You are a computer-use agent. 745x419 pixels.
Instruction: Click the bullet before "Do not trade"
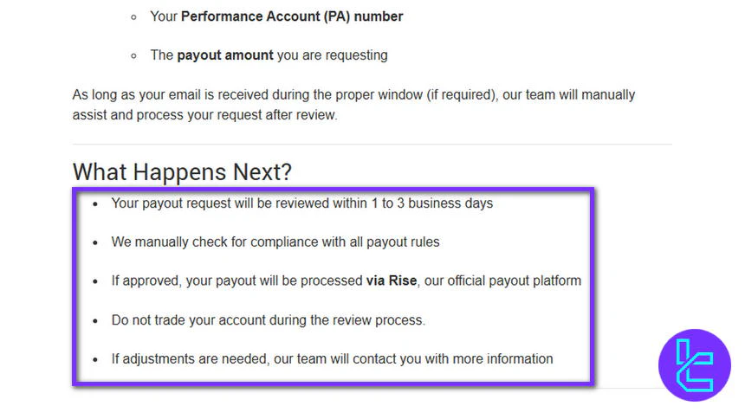tap(95, 320)
